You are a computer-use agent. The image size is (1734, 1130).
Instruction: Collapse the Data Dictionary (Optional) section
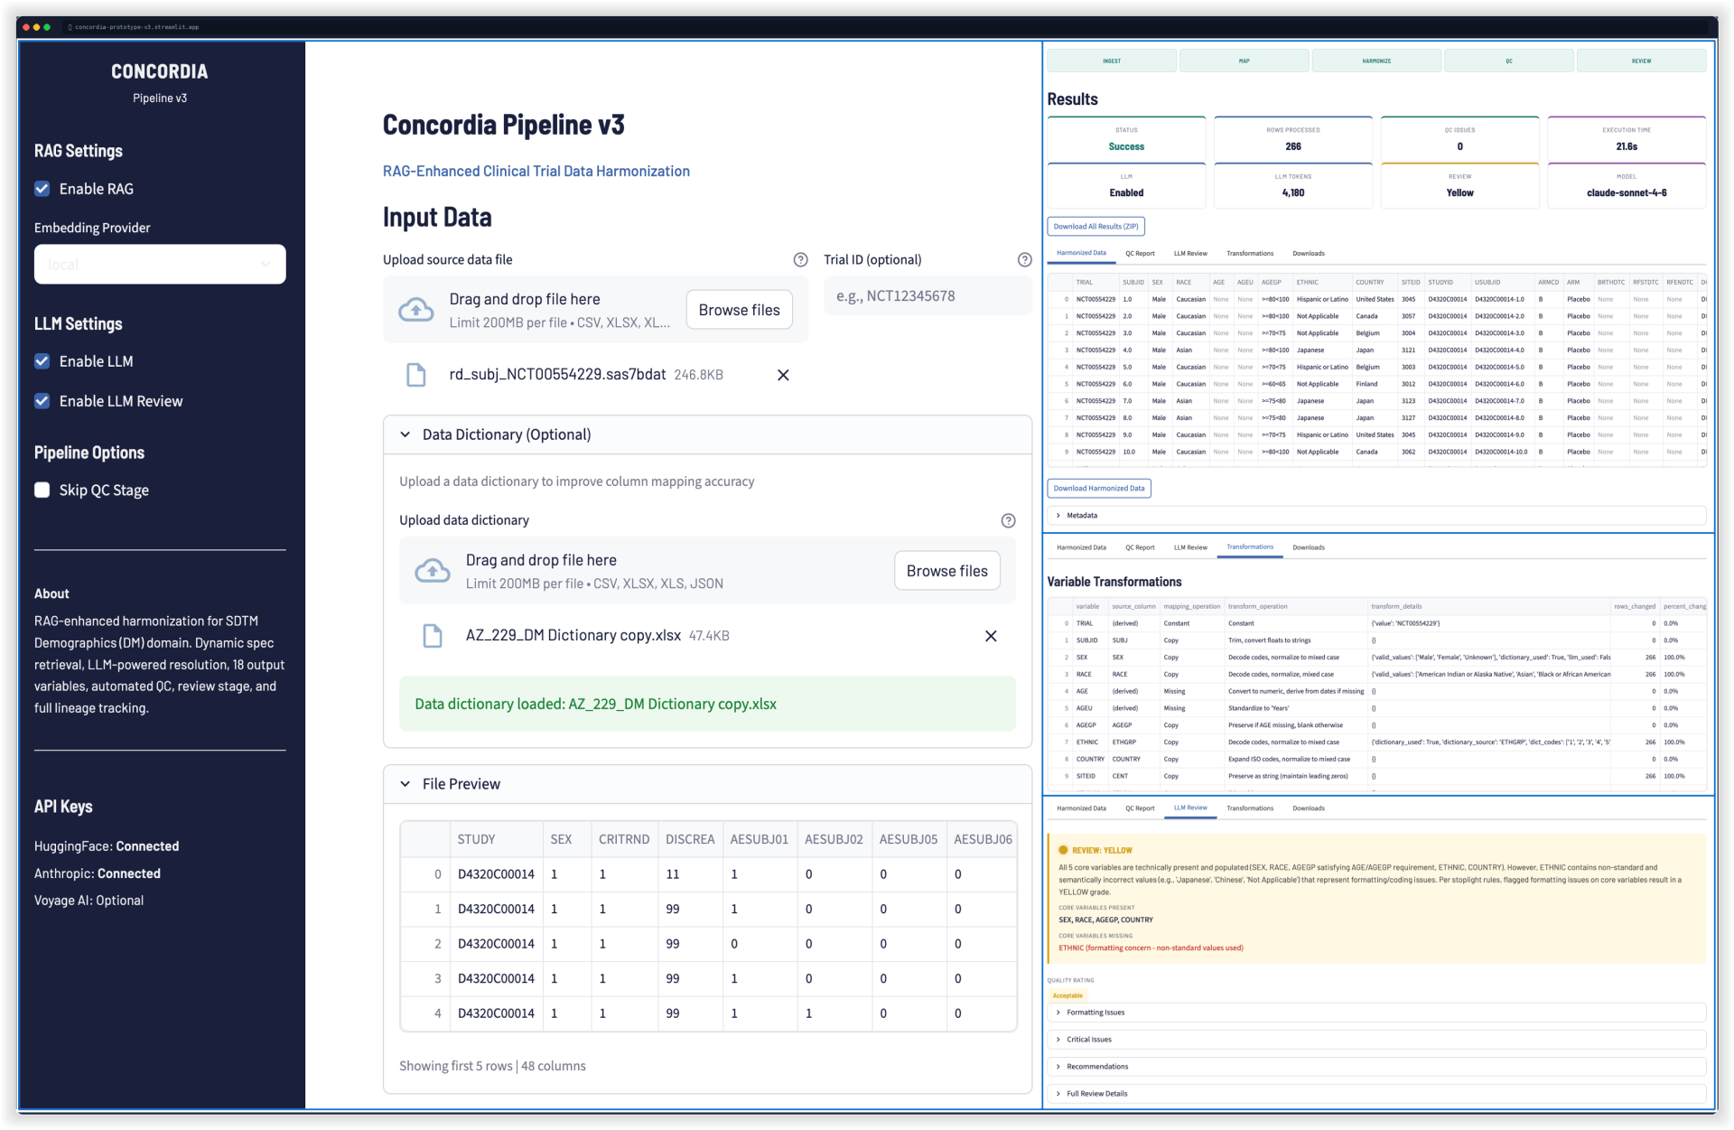[406, 434]
